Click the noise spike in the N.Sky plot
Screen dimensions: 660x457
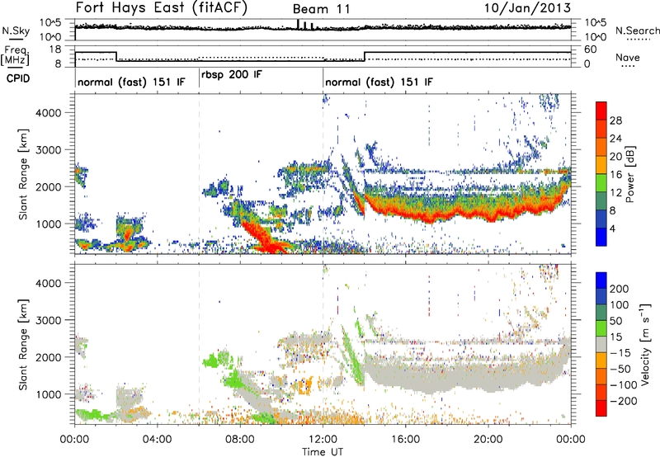pos(298,25)
